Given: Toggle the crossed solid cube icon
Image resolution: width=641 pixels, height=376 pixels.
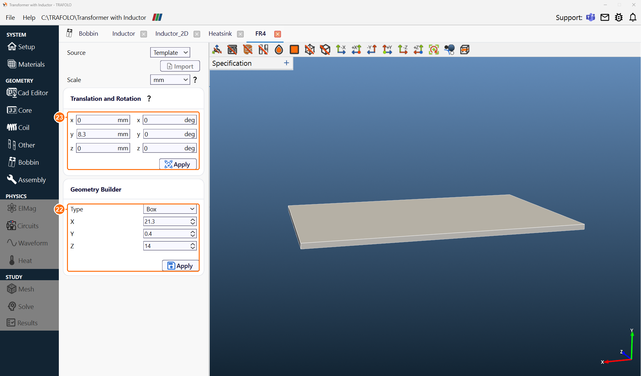Looking at the screenshot, I should 325,49.
